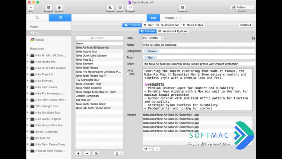Select Nike Roshe Run in product list
This screenshot has width=282, height=159.
click(x=99, y=52)
